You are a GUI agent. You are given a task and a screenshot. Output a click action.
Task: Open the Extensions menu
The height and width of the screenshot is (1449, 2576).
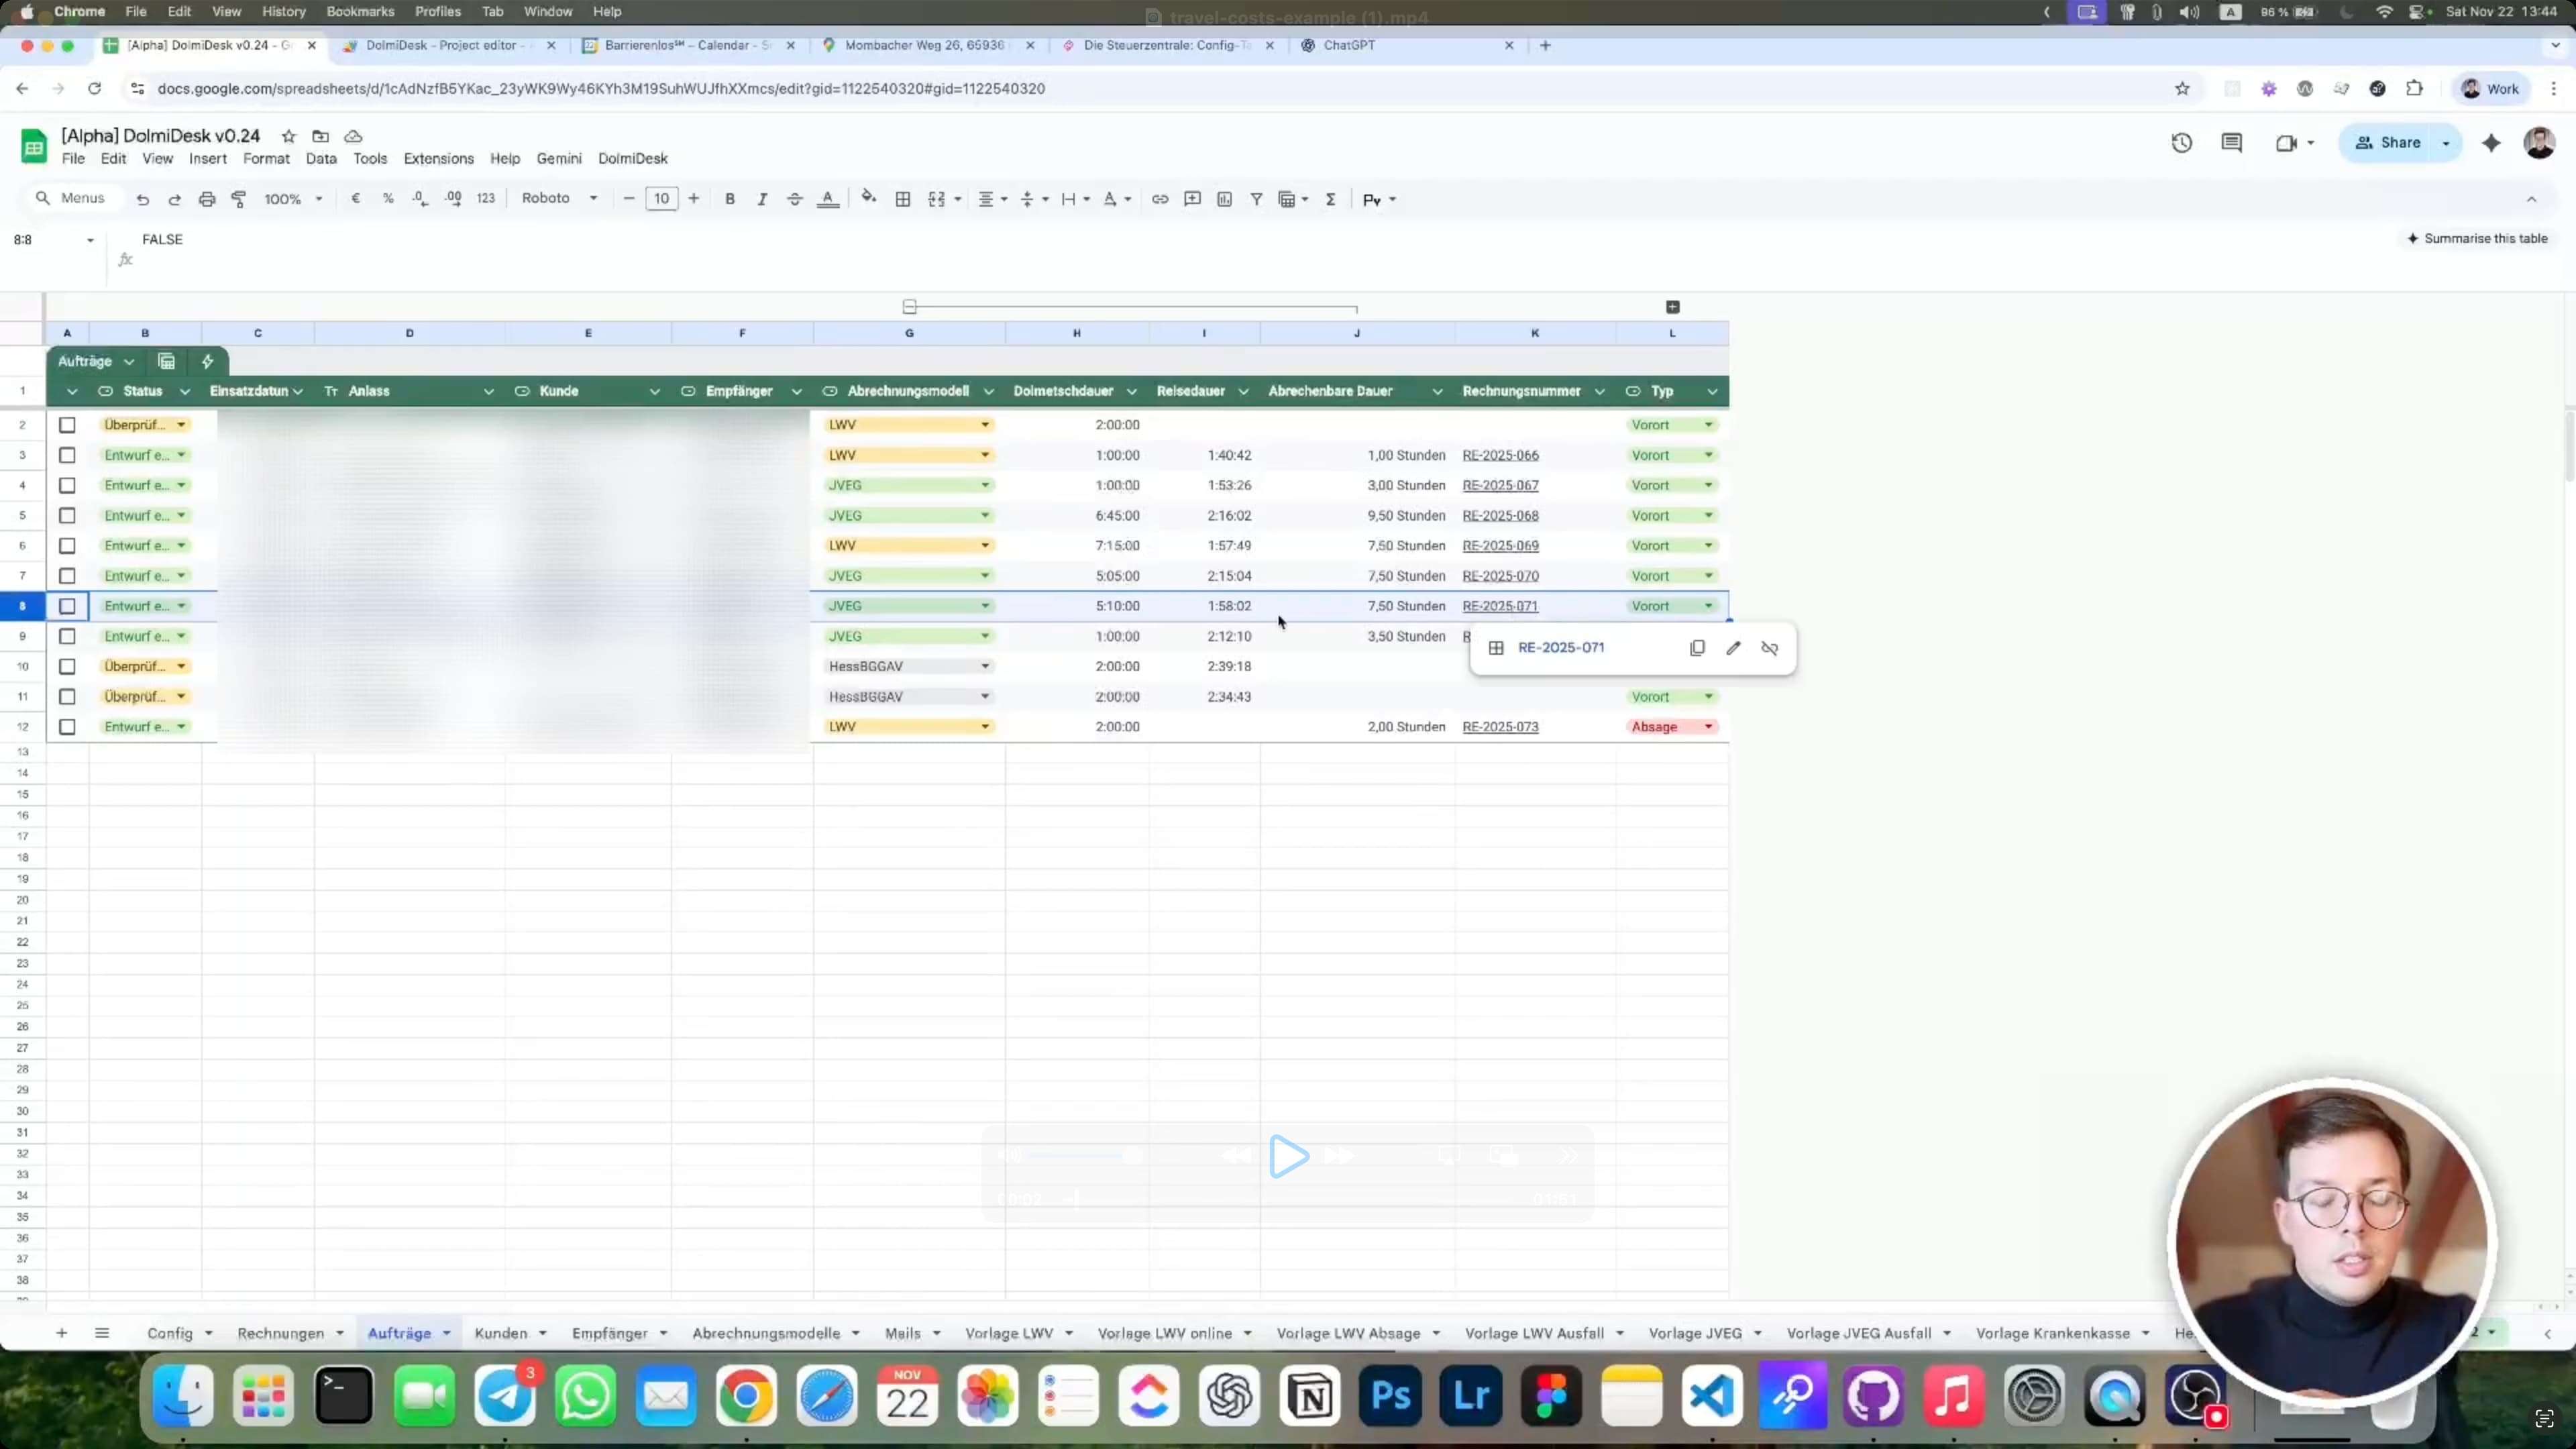438,158
